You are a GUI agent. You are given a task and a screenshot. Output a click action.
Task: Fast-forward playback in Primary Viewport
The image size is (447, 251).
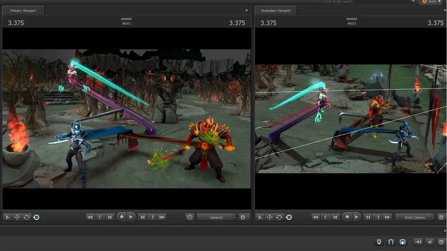(x=162, y=217)
